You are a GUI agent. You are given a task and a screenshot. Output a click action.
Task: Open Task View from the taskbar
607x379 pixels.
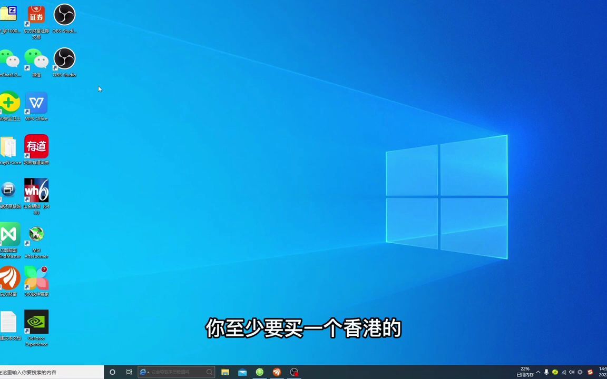click(129, 372)
